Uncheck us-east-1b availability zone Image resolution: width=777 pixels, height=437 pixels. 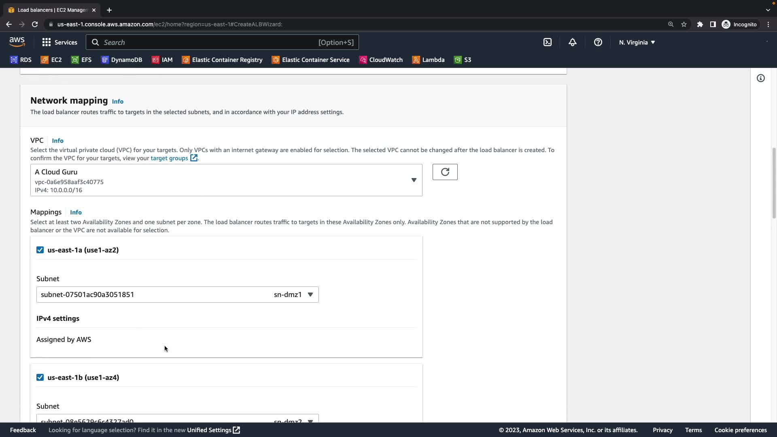[40, 378]
